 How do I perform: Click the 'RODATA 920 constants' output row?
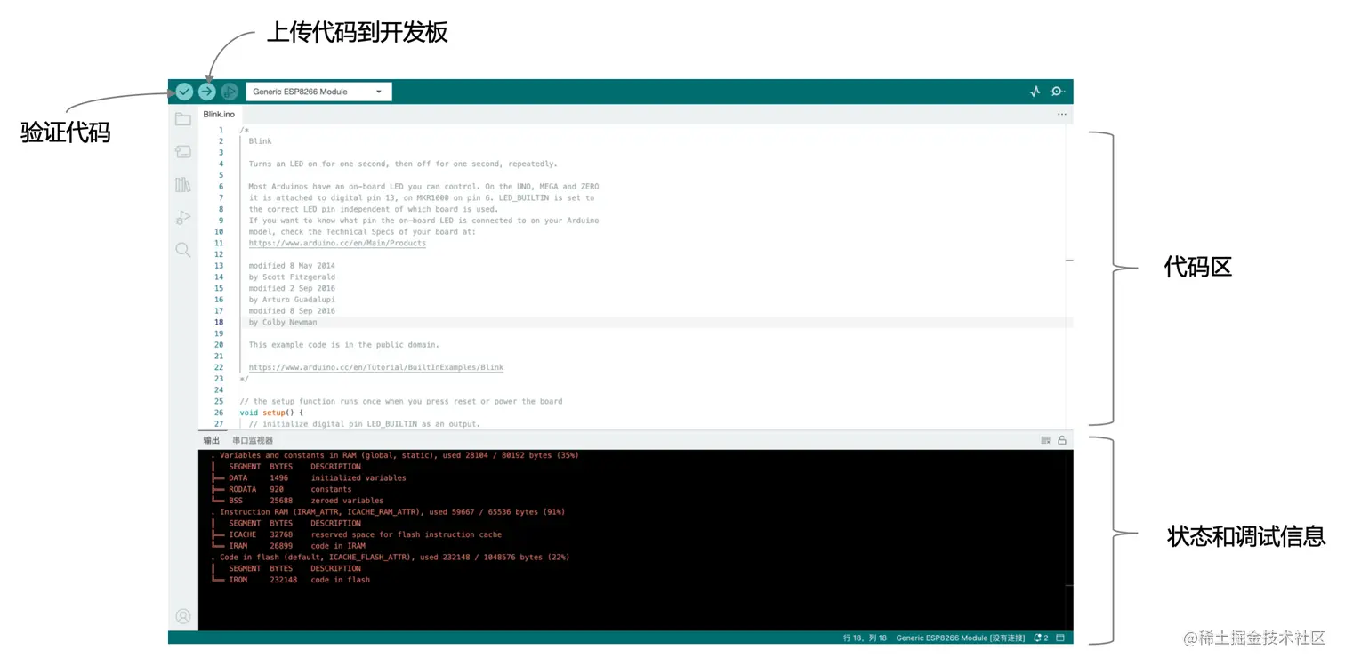pyautogui.click(x=281, y=489)
